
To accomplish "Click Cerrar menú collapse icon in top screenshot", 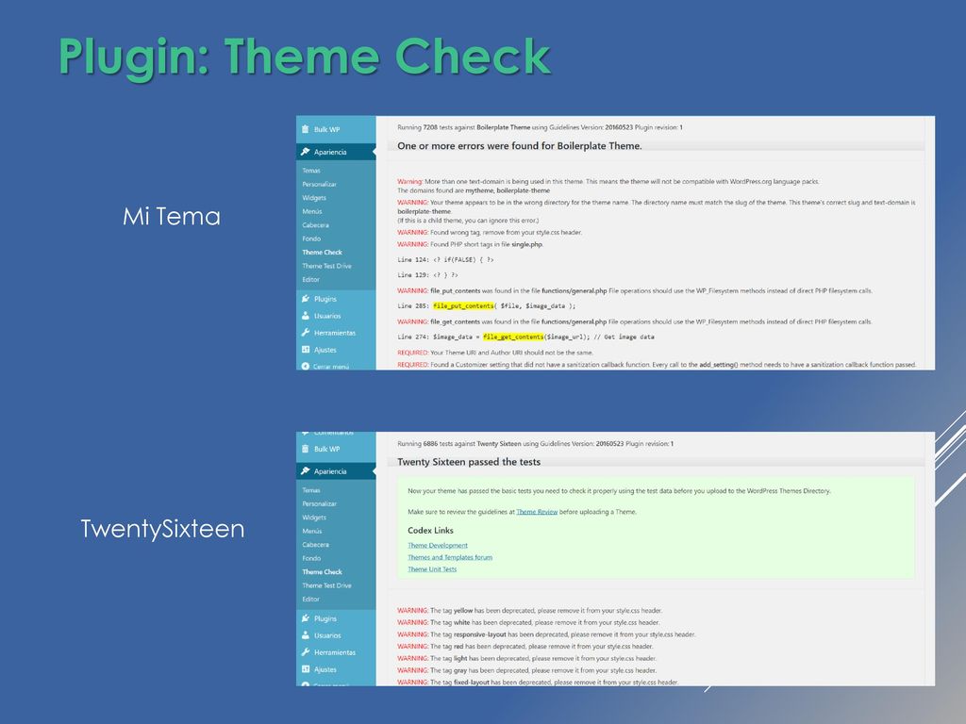I will tap(306, 366).
